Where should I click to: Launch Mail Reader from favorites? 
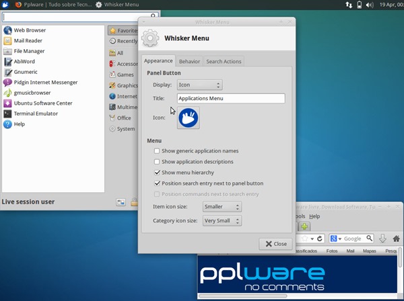pos(53,40)
